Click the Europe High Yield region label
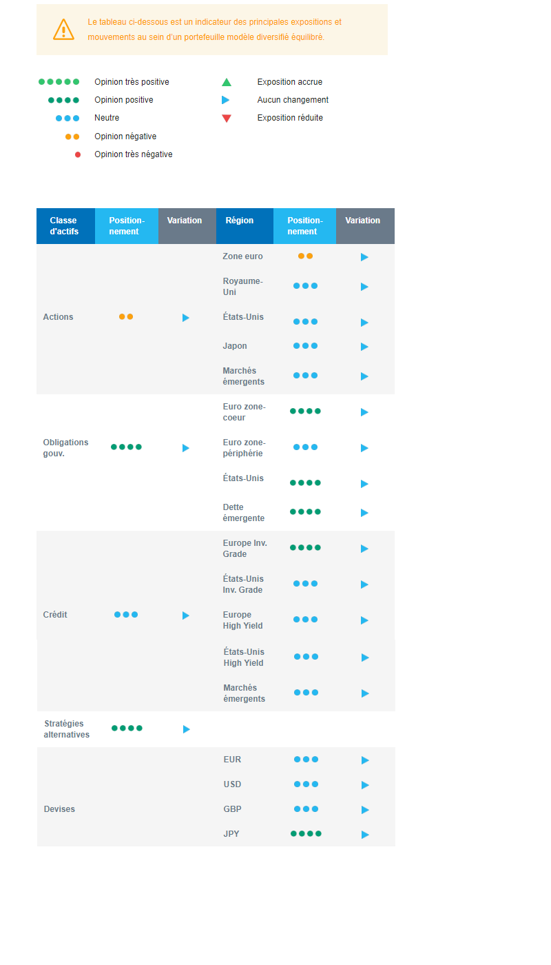Screen dimensions: 551x965 pos(242,620)
